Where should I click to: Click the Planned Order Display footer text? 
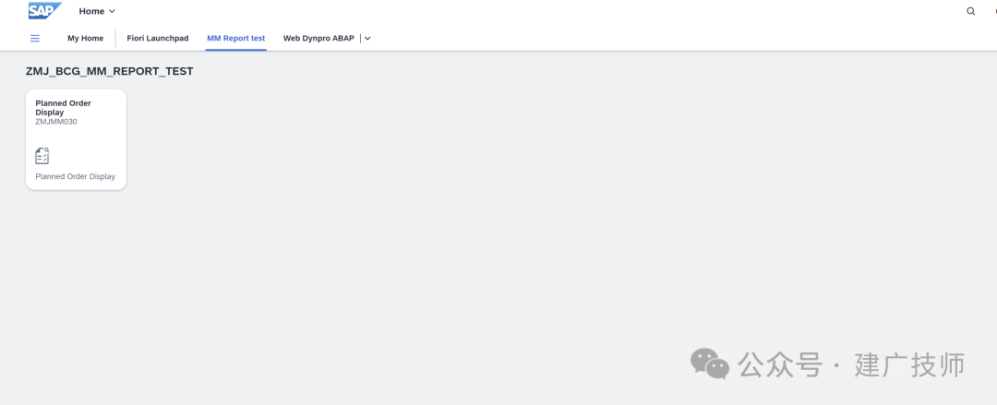tap(76, 177)
